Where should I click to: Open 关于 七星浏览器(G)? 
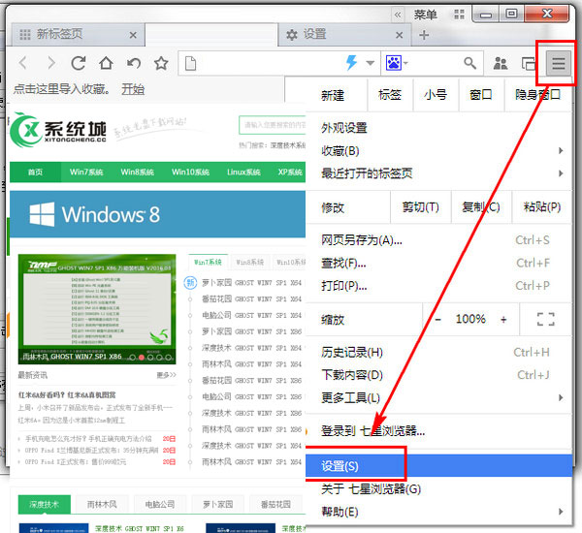click(x=438, y=488)
